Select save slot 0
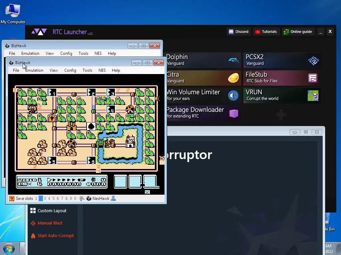This screenshot has width=341, height=255. click(x=75, y=199)
